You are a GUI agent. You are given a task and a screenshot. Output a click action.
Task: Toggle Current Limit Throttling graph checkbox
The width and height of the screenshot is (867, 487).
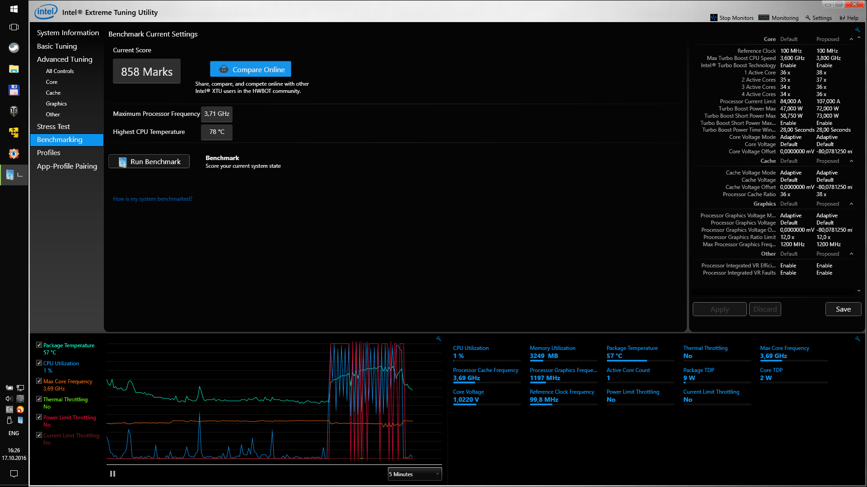point(39,435)
